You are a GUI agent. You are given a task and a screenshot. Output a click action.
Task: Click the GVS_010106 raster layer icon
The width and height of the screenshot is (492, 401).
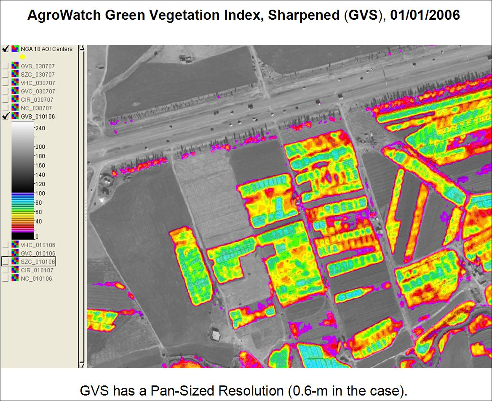click(15, 116)
